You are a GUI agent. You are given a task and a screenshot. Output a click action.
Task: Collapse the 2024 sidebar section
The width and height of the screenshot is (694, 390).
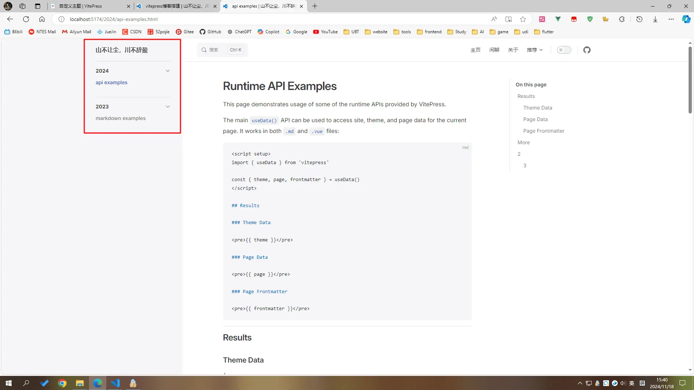click(x=167, y=71)
